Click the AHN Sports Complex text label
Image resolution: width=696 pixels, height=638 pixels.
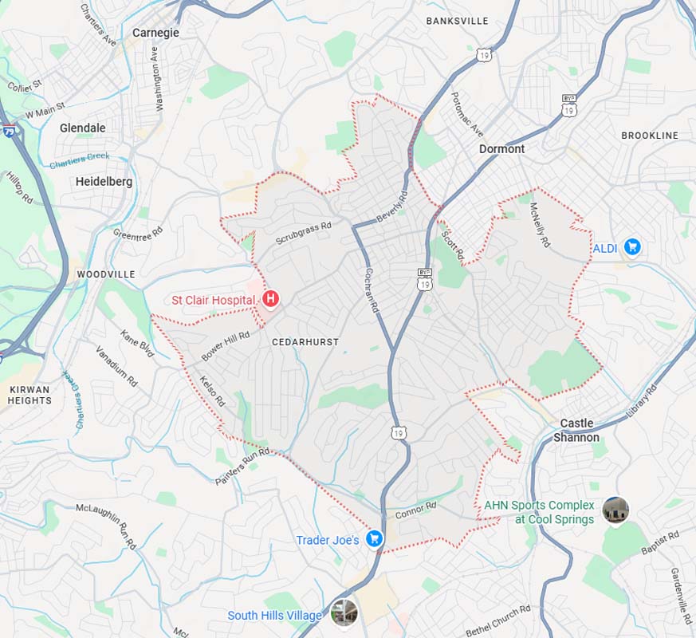click(539, 512)
